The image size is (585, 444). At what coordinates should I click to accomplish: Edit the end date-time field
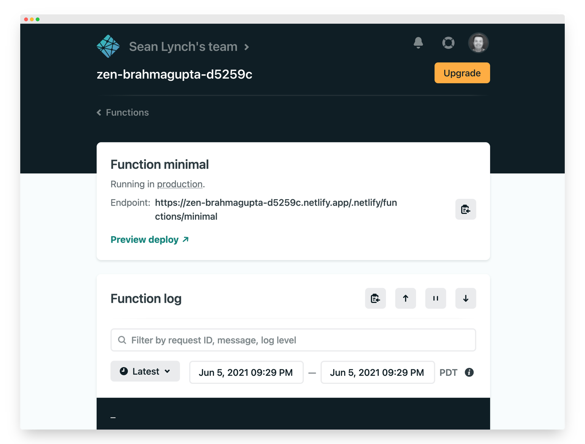point(377,372)
